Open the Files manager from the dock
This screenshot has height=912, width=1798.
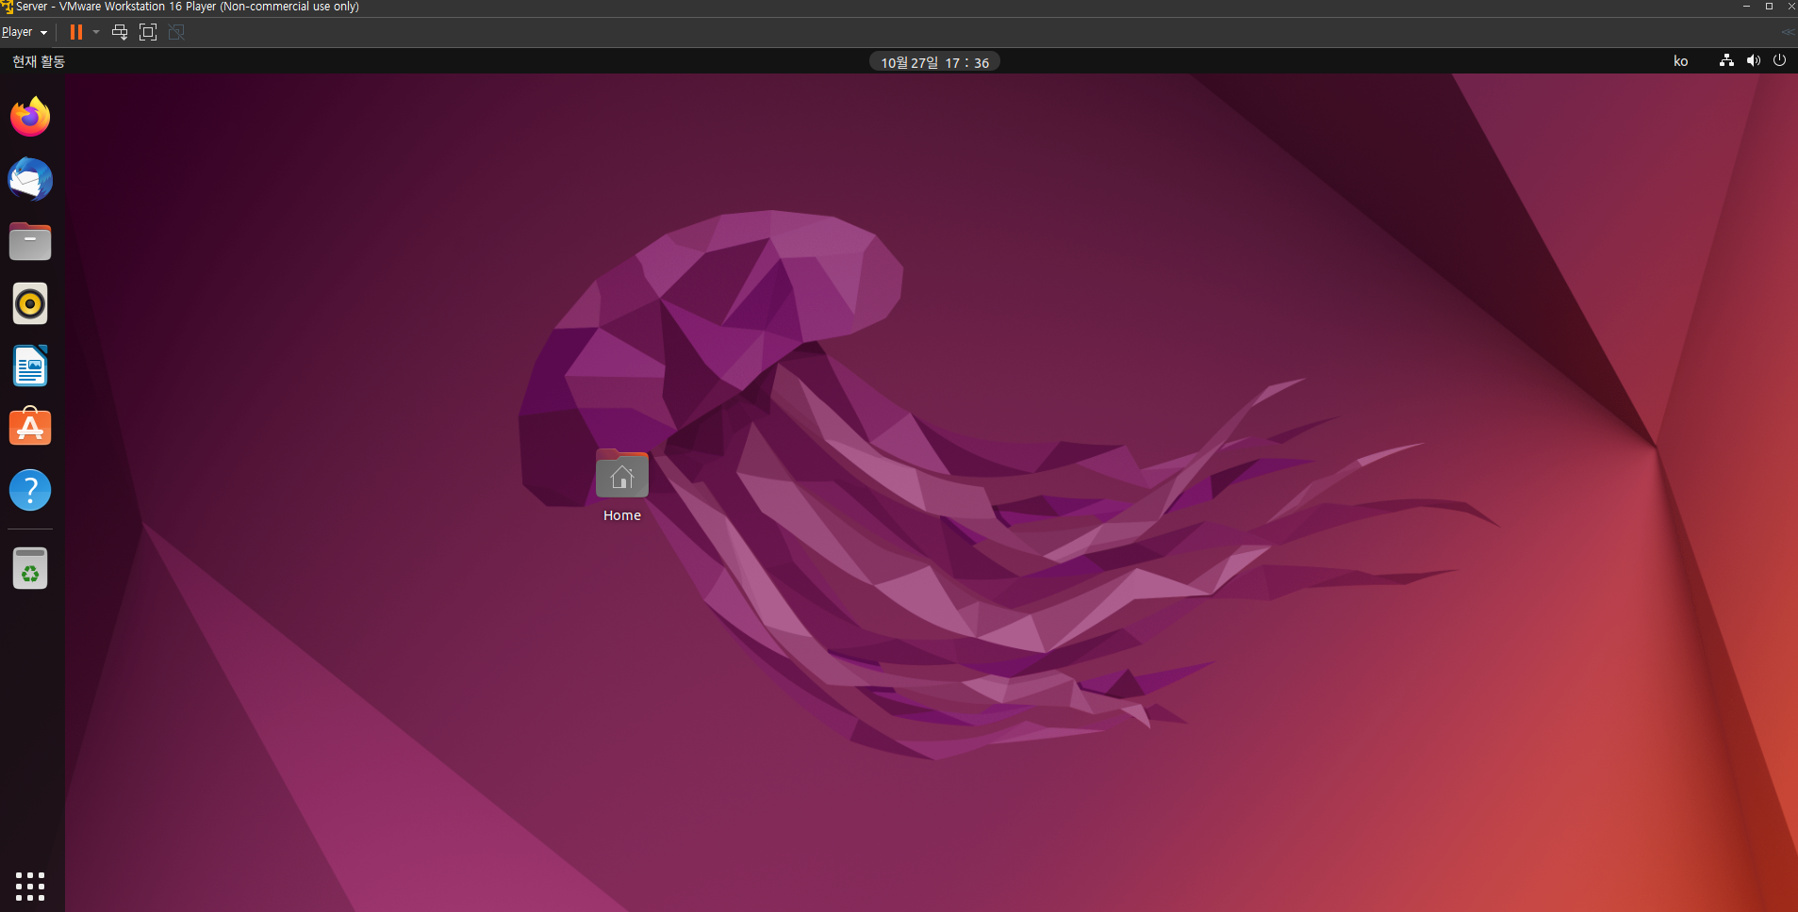(30, 241)
